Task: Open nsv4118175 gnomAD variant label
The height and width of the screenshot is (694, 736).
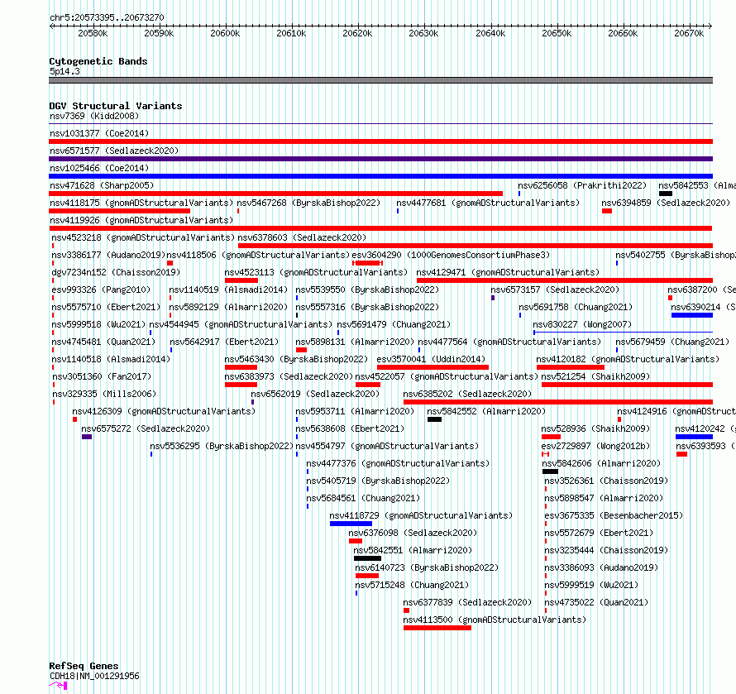Action: (x=141, y=203)
